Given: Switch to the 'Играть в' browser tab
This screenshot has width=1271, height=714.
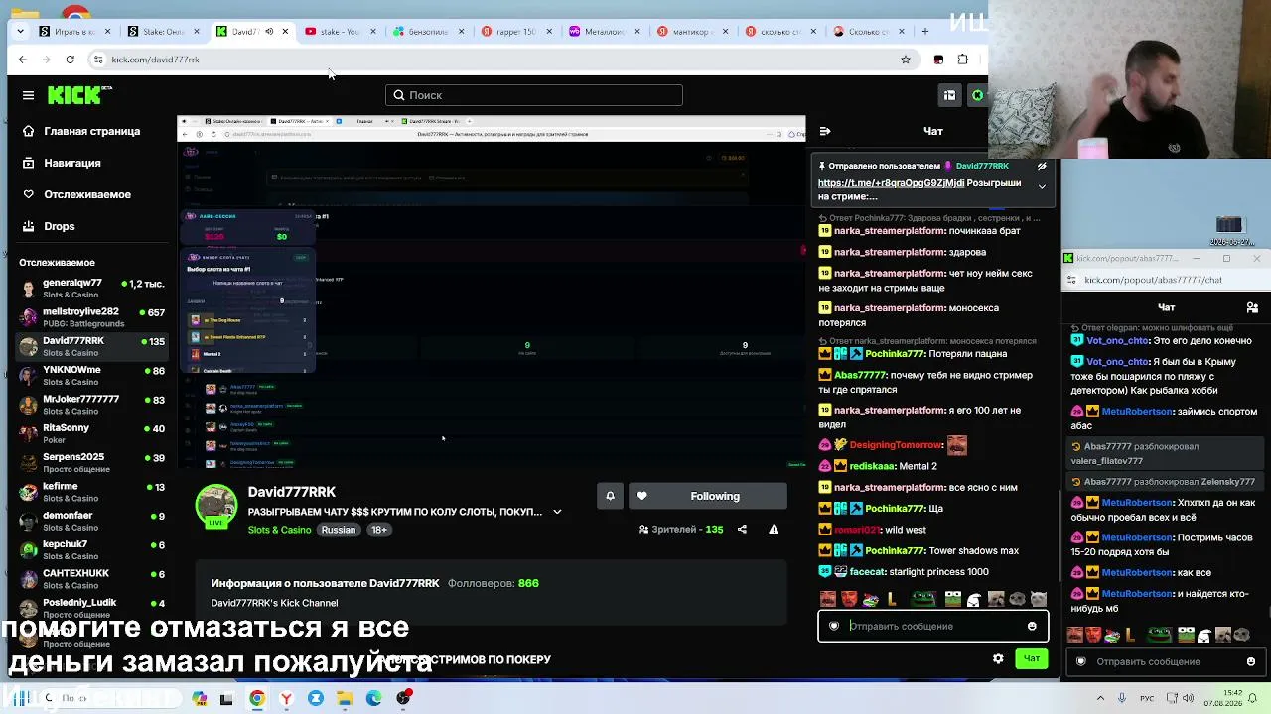Looking at the screenshot, I should pyautogui.click(x=74, y=31).
